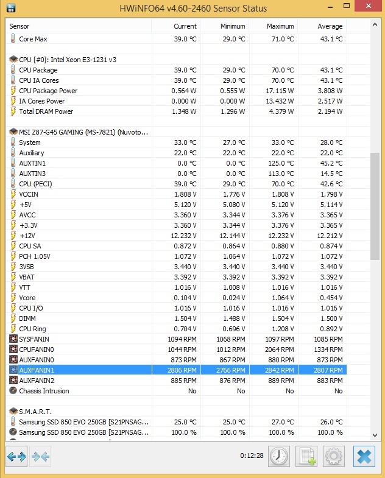Viewport: 385px width, 478px height.
Task: Click thermometer icon of Samsung SSD temperature row
Action: pyautogui.click(x=13, y=422)
